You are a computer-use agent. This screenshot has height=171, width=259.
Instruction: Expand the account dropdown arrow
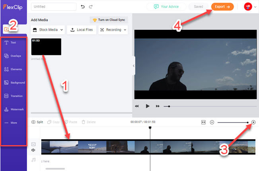point(255,7)
